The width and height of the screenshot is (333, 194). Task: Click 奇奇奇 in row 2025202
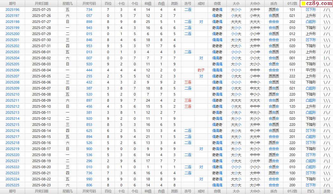coord(217,46)
